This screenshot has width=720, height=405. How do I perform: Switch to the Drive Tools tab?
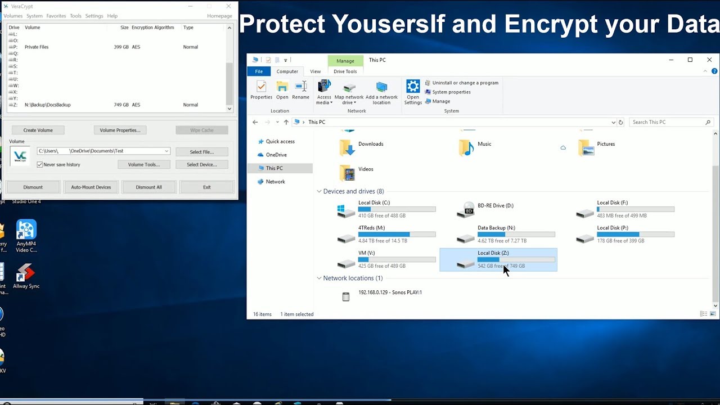pos(345,71)
